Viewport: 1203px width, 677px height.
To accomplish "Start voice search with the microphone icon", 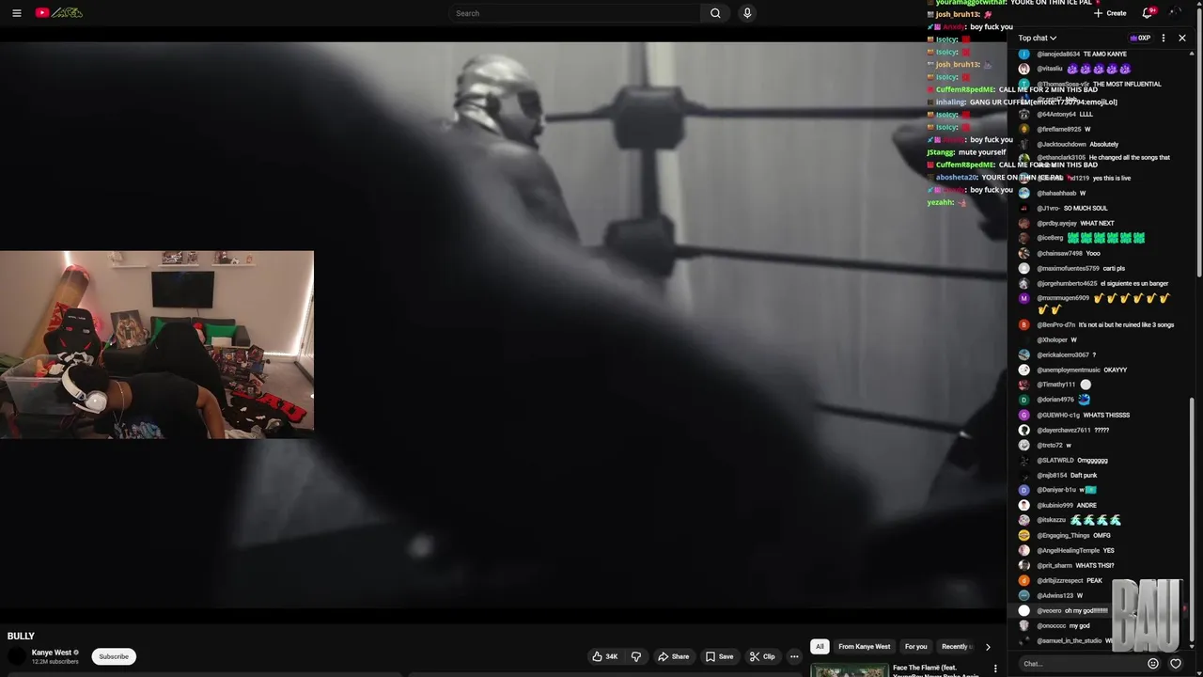I will (747, 13).
